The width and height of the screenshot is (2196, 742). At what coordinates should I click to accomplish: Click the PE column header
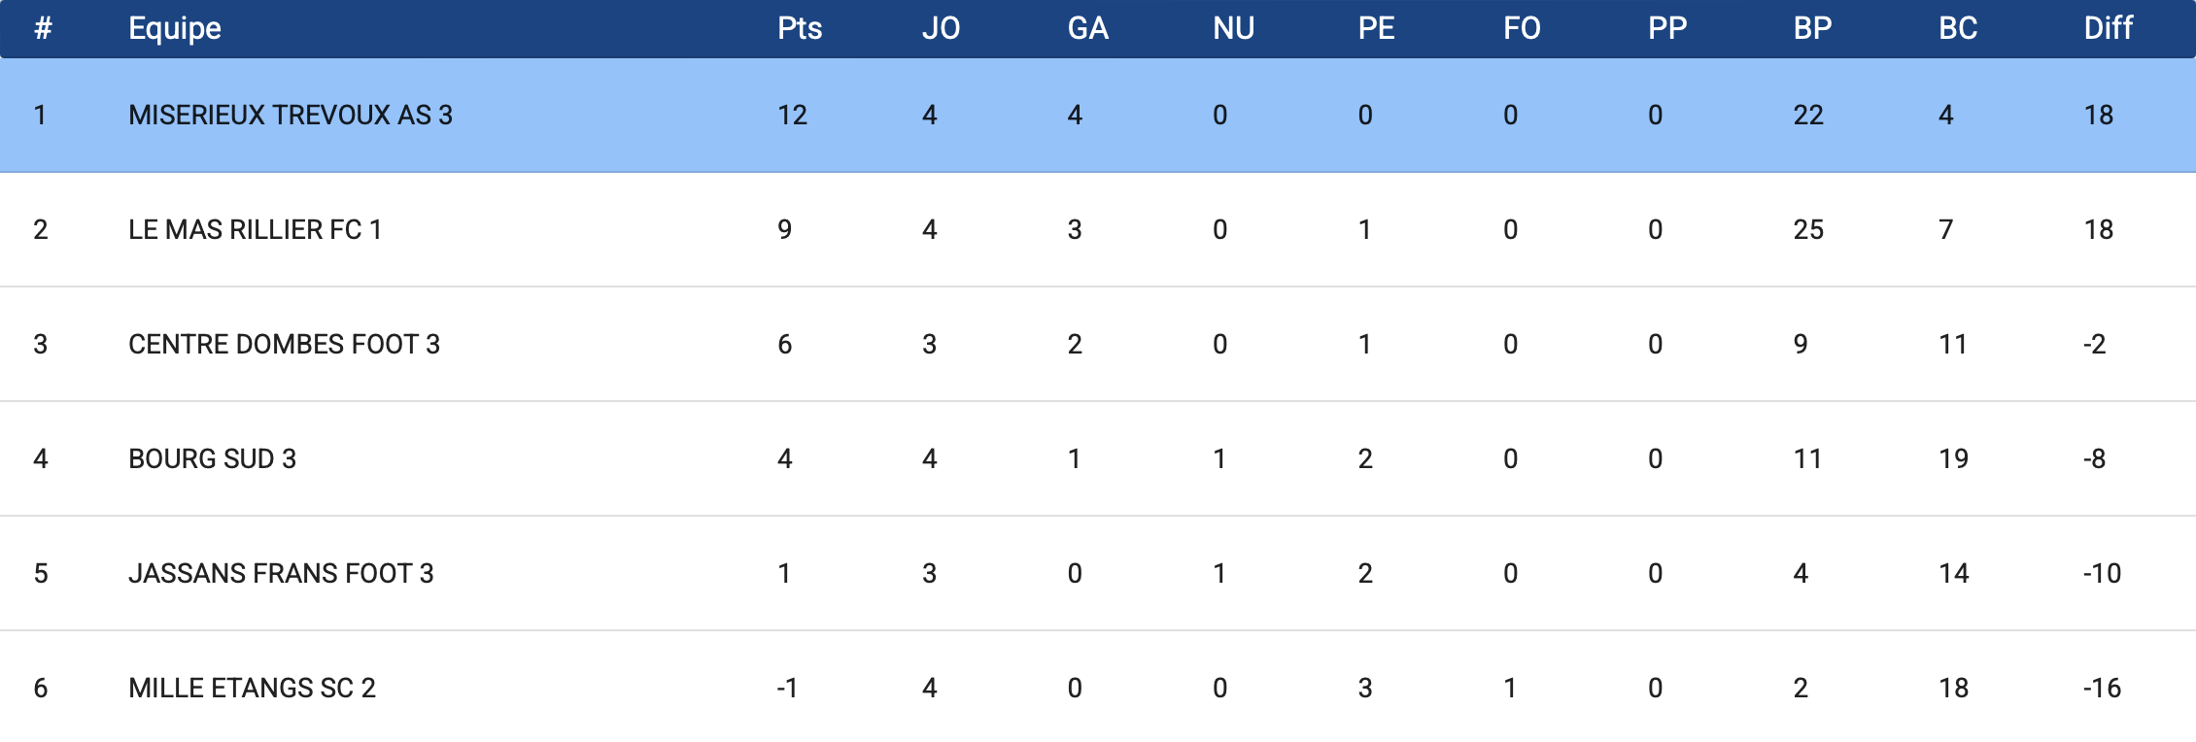[1376, 28]
